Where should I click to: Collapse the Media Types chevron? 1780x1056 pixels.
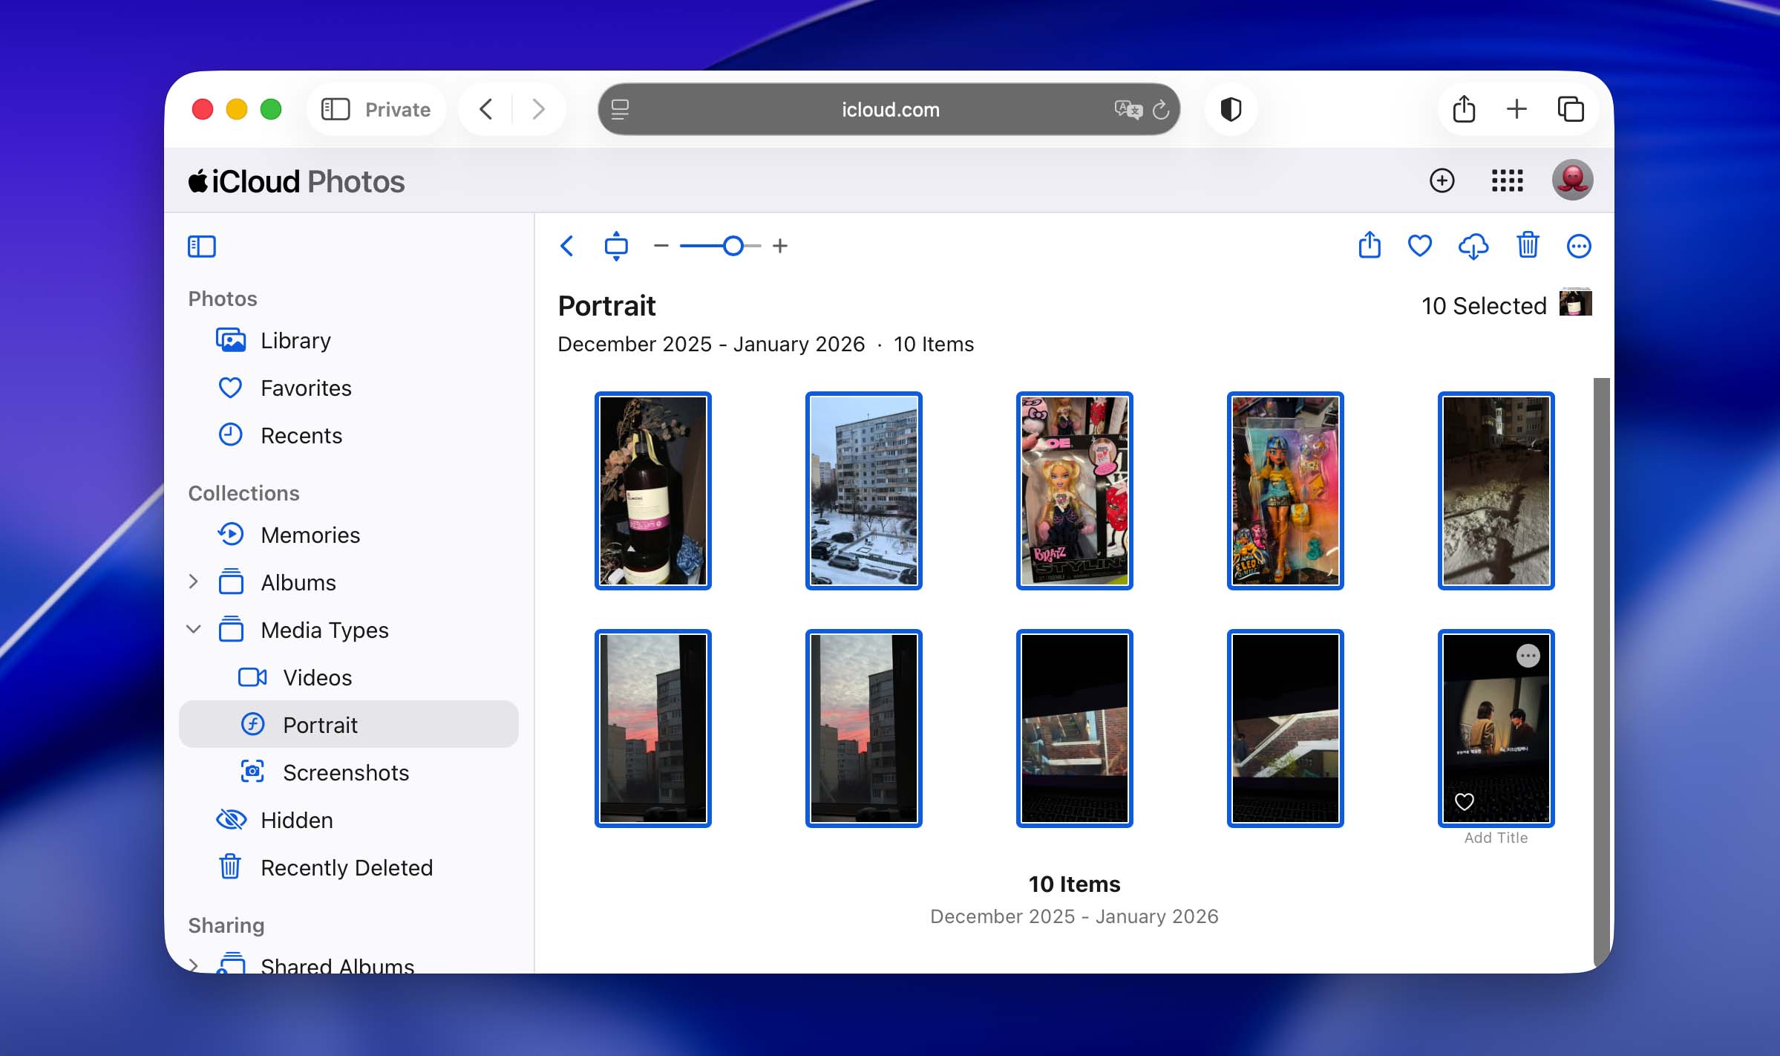pyautogui.click(x=194, y=629)
